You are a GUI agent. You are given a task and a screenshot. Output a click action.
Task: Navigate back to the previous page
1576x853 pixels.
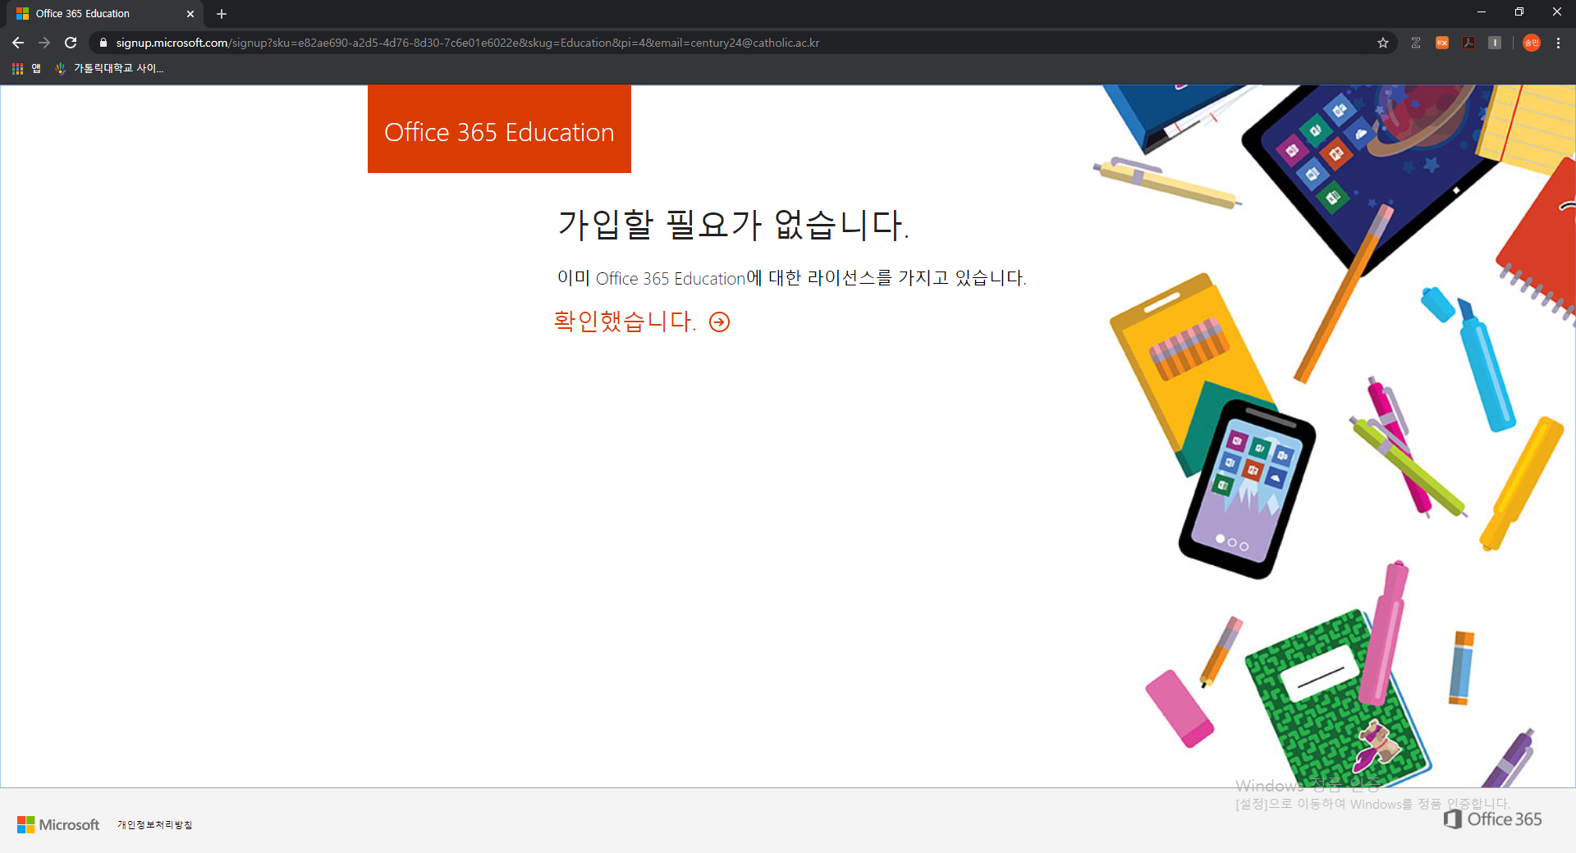pos(17,43)
